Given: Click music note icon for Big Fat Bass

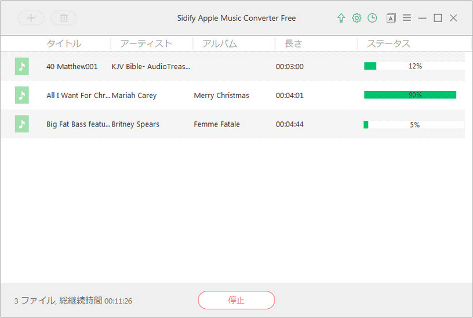Looking at the screenshot, I should point(21,124).
